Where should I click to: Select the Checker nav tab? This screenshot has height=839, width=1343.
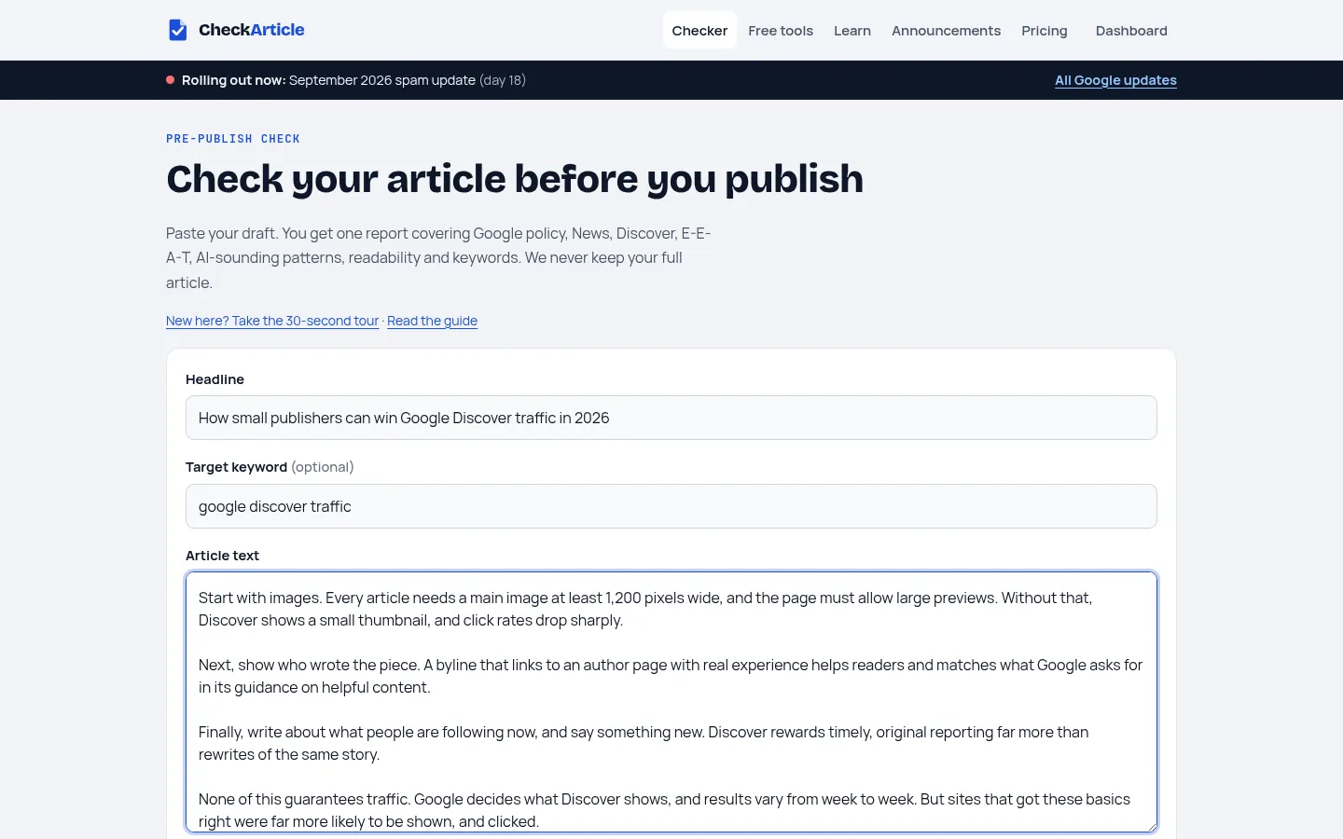(699, 31)
